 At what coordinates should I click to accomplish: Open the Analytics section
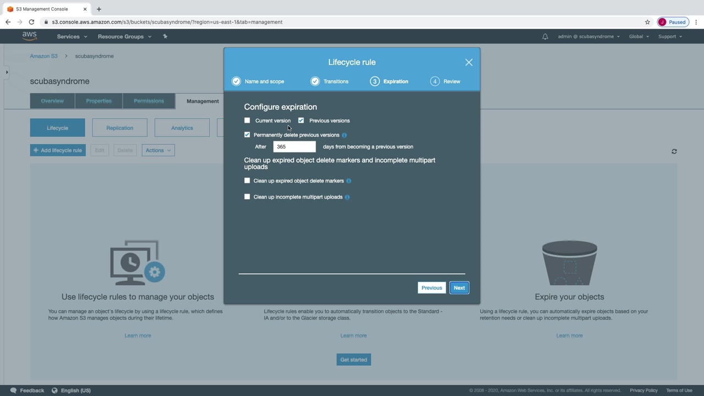pyautogui.click(x=182, y=128)
